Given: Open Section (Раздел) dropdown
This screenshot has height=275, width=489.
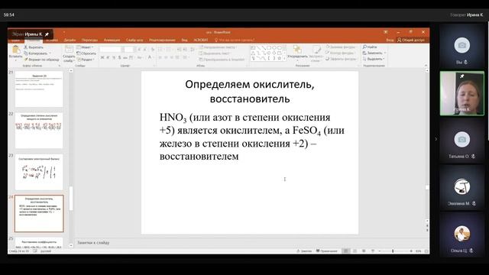Looking at the screenshot, I should (x=86, y=60).
